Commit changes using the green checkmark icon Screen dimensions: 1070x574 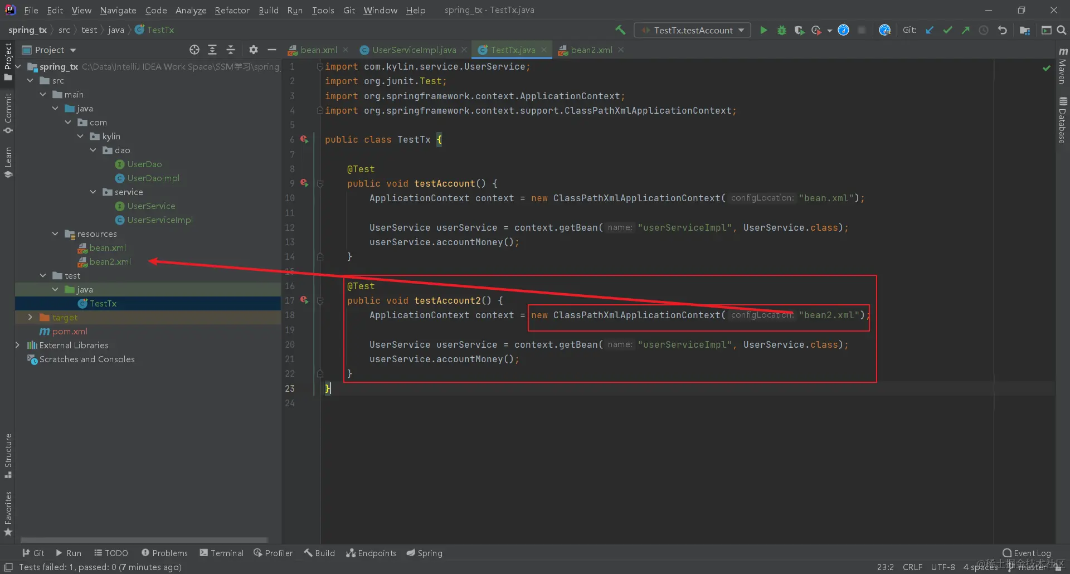pos(947,30)
